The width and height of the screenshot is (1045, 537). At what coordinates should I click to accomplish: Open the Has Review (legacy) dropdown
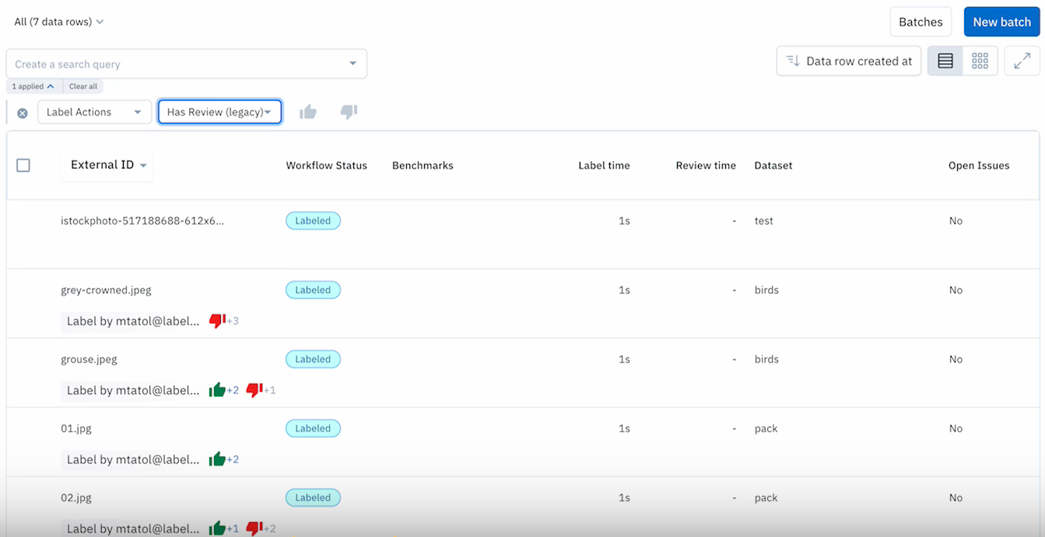[220, 112]
